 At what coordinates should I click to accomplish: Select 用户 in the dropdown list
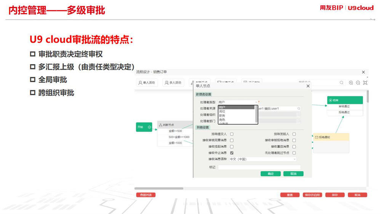pyautogui.click(x=236, y=107)
